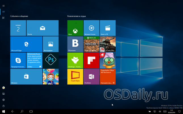Open the Duolingo tile
The width and height of the screenshot is (183, 114).
[75, 60]
